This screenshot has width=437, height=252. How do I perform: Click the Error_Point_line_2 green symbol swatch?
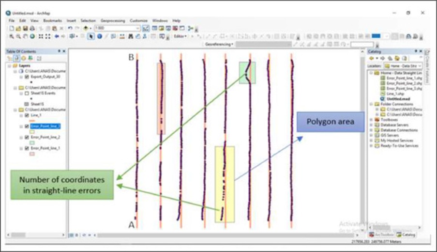32,142
